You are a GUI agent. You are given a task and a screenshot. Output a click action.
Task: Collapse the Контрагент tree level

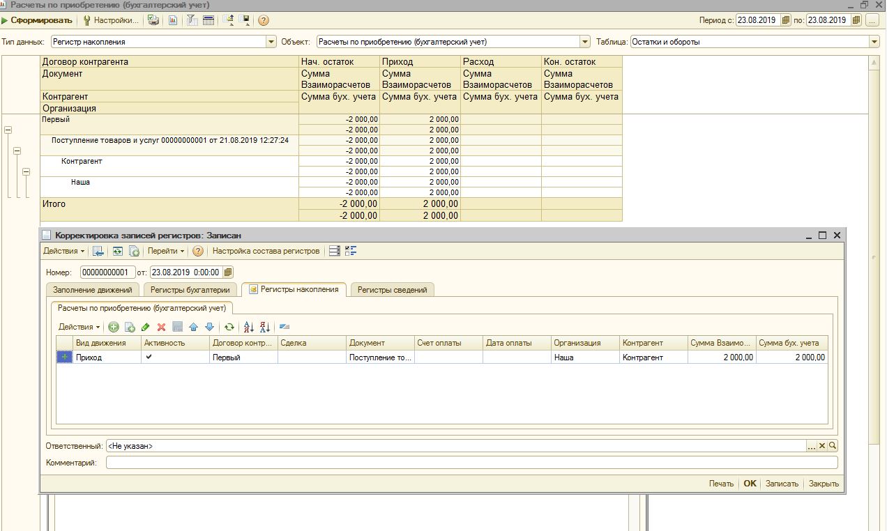click(26, 171)
